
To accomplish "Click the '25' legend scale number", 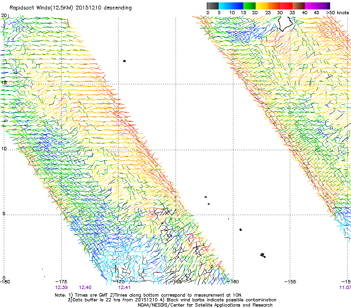I will (x=268, y=13).
